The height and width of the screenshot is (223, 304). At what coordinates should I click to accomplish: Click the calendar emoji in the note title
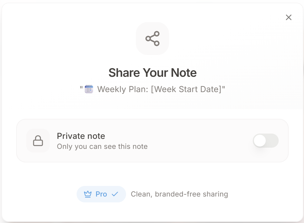click(89, 89)
